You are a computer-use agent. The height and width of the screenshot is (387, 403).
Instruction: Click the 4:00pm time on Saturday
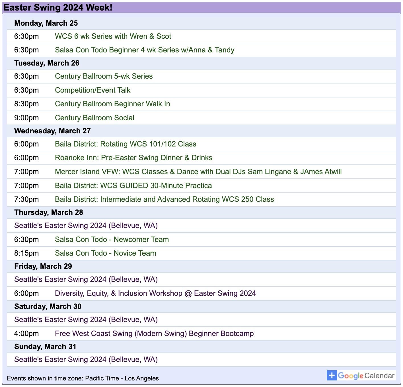click(x=26, y=333)
